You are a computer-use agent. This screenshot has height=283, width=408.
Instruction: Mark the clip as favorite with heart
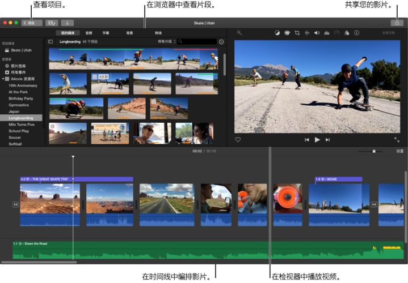pos(238,139)
